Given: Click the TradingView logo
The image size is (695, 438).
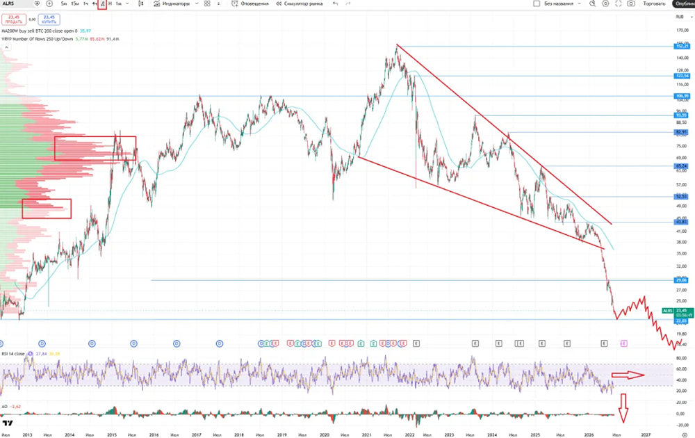Looking at the screenshot, I should tap(8, 423).
